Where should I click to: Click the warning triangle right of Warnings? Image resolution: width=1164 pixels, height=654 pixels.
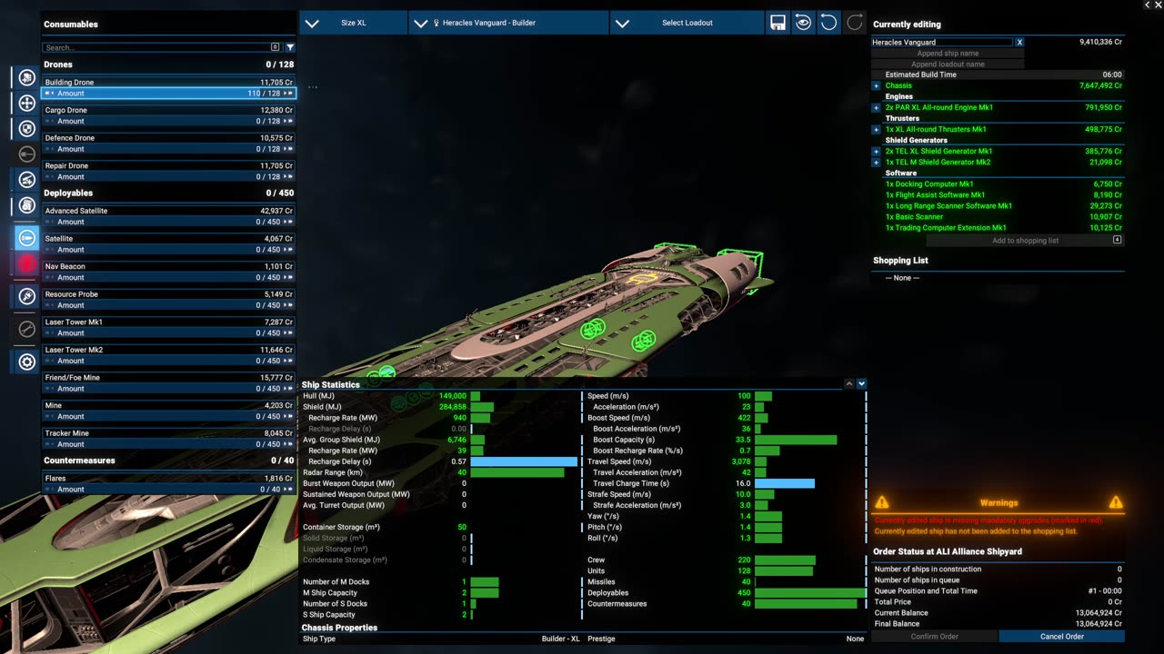click(1116, 502)
